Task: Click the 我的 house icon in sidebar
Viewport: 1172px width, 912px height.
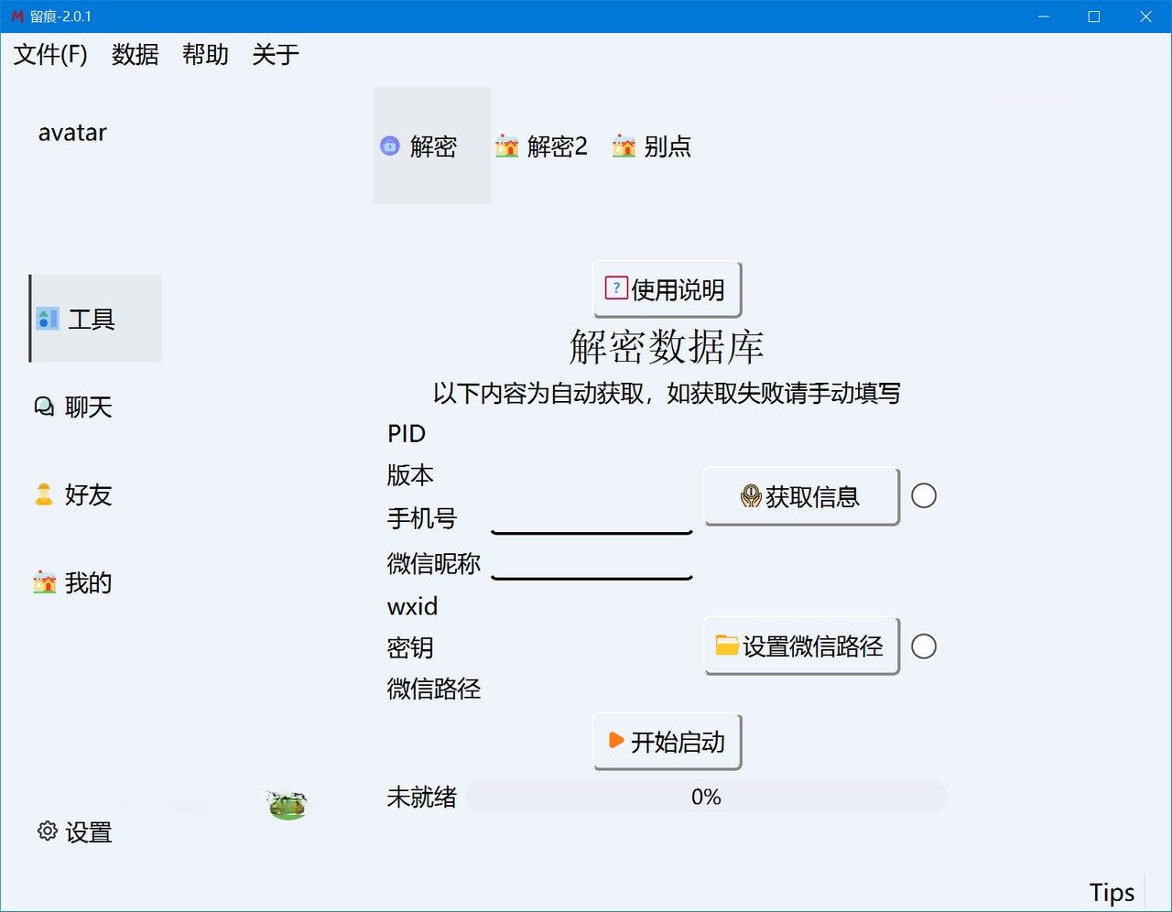Action: pyautogui.click(x=44, y=582)
